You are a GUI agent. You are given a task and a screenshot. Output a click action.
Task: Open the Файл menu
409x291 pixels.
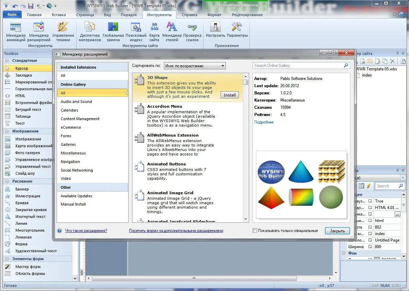tap(12, 15)
